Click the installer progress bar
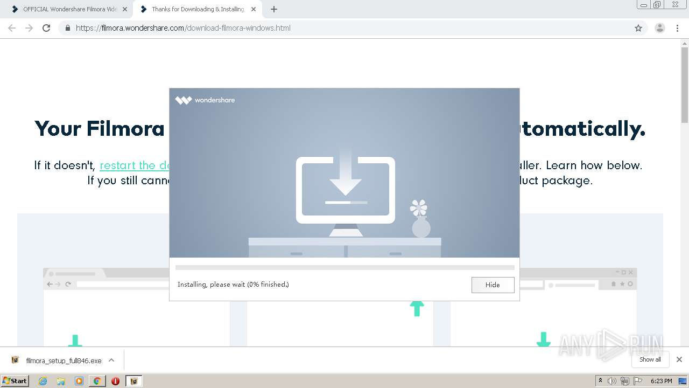This screenshot has height=388, width=689. pos(344,267)
